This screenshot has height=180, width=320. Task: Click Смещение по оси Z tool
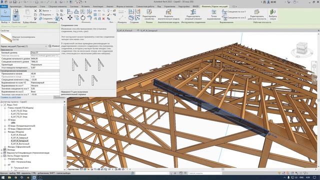click(x=234, y=18)
